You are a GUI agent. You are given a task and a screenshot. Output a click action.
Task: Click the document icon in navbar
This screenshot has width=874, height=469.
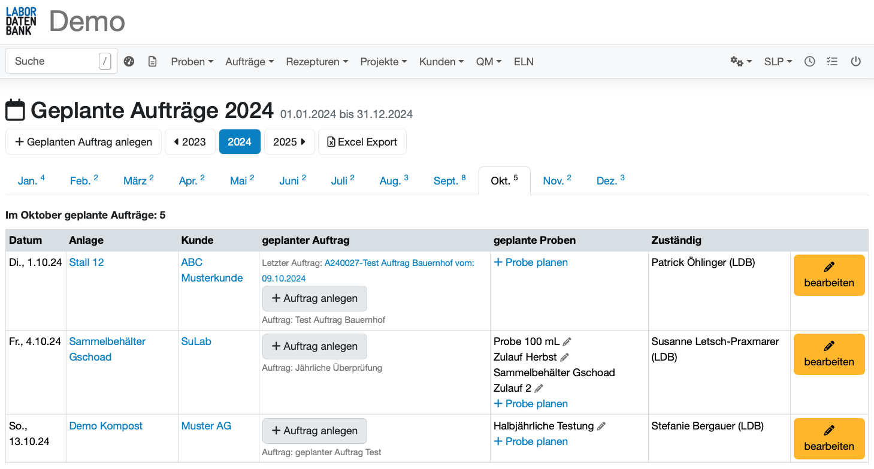[152, 62]
